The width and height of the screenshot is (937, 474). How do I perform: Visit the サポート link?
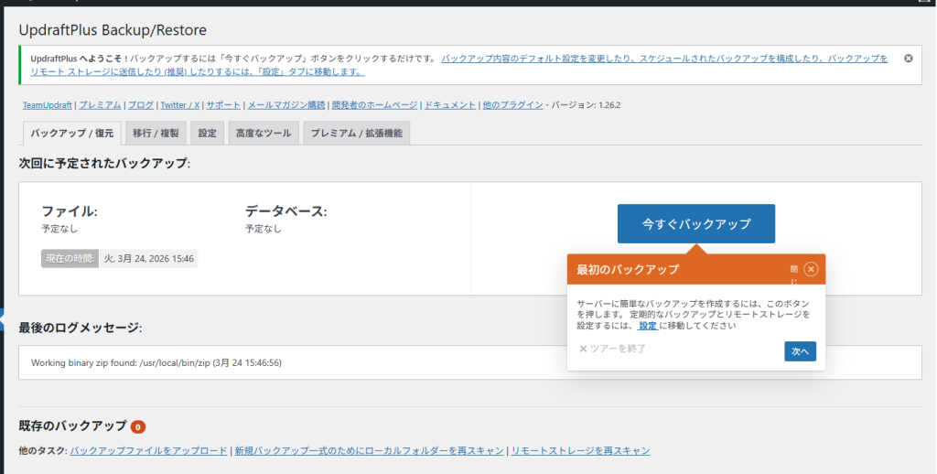(223, 105)
